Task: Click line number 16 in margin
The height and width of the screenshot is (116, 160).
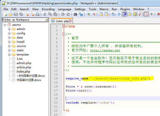Action: tap(56, 87)
